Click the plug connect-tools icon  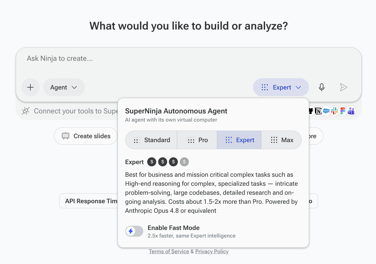tap(26, 111)
